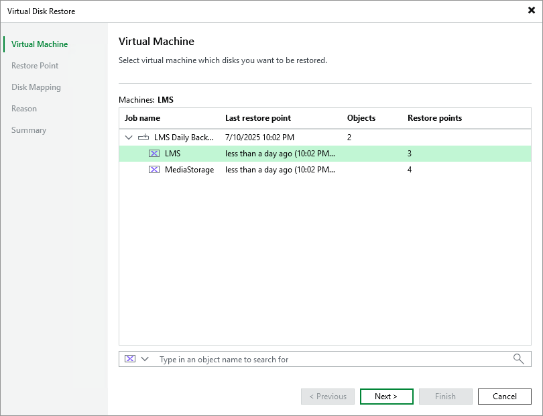Click inside the object name search field

click(302, 359)
